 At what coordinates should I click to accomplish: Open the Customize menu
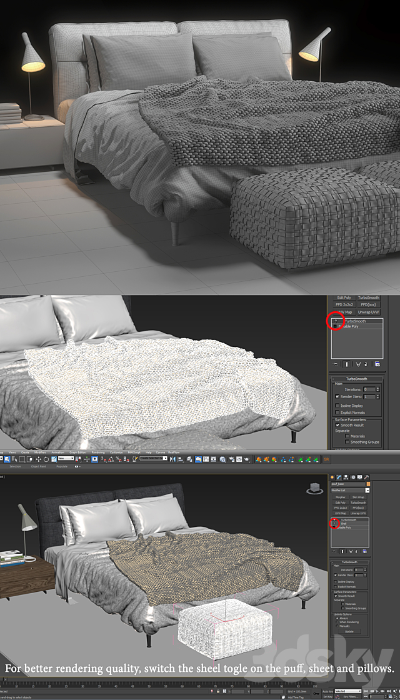click(116, 452)
